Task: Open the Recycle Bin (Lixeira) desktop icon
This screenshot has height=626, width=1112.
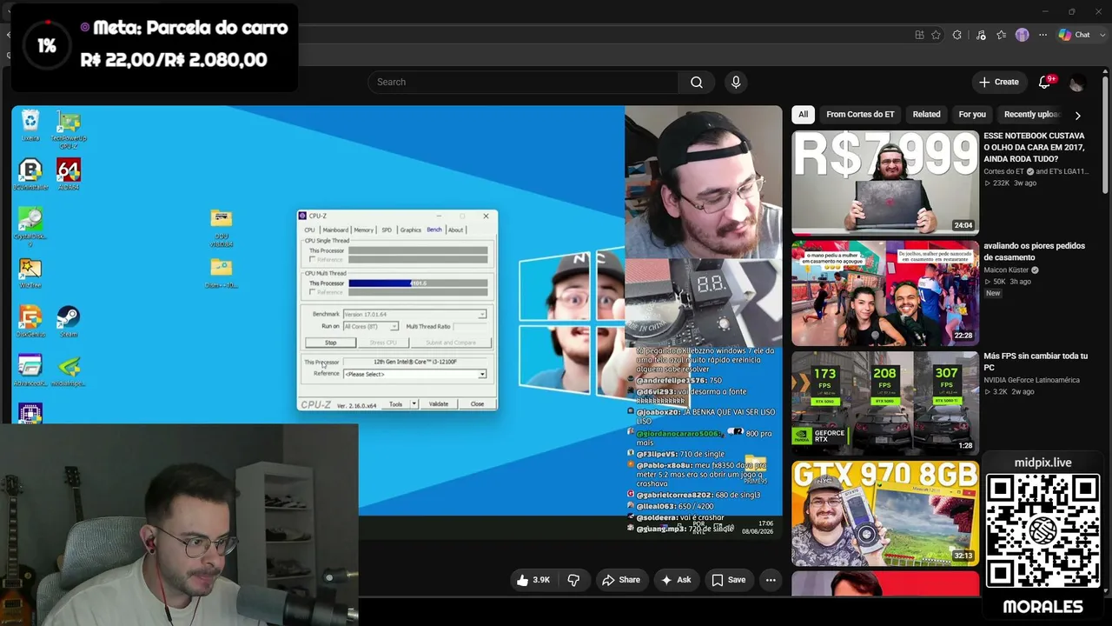Action: coord(30,125)
